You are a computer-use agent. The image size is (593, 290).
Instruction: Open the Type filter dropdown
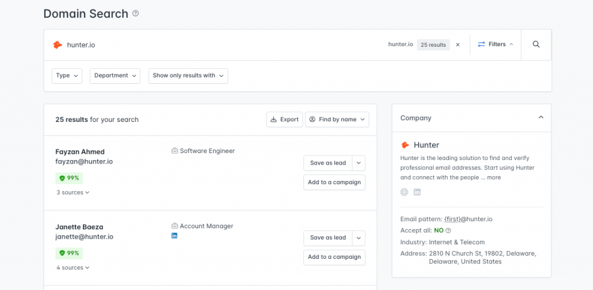pyautogui.click(x=67, y=76)
